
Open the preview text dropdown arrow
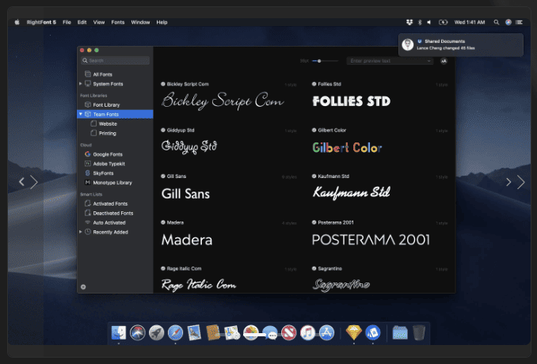coord(428,61)
